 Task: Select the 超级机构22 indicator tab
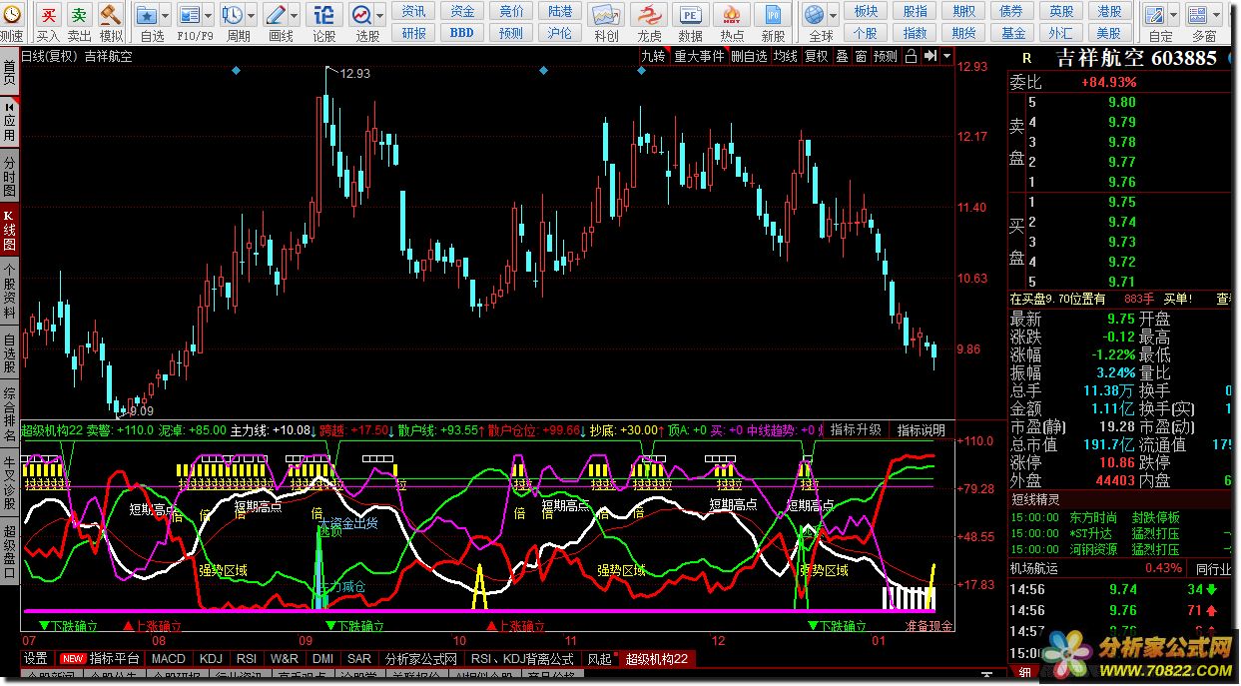click(x=656, y=659)
